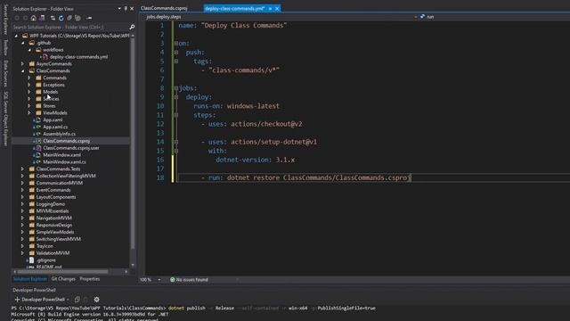Select deploy-class-commands.yml in the tree

click(78, 57)
